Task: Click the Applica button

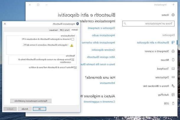Action: [10, 109]
